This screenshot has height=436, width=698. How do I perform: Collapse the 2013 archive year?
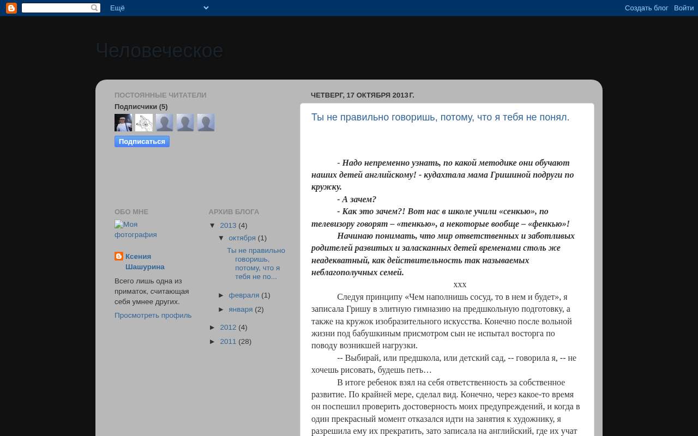(213, 225)
